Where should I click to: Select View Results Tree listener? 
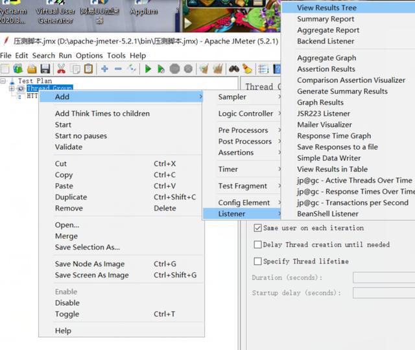[348, 8]
